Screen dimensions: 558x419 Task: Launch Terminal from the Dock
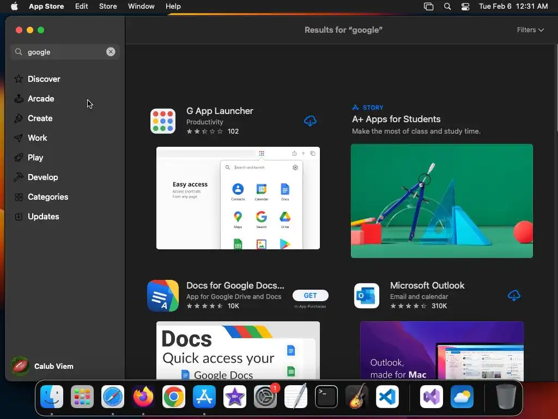(326, 397)
